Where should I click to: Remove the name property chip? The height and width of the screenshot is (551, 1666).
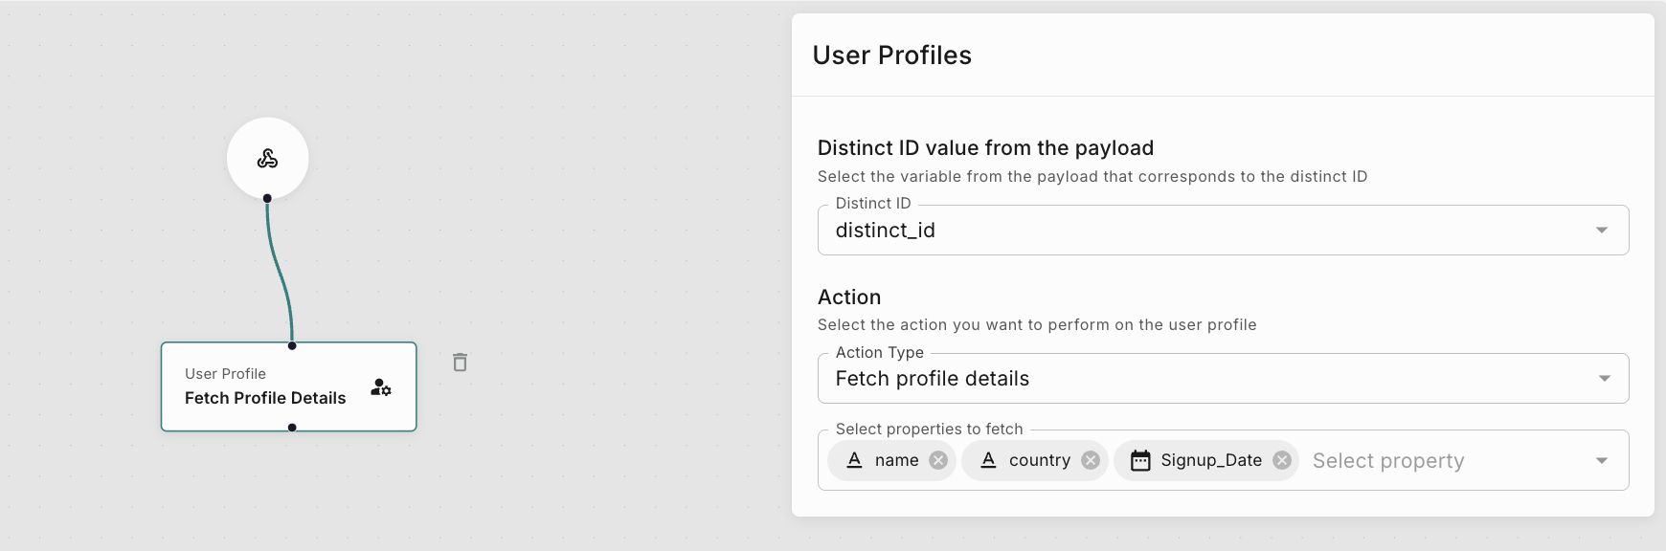tap(938, 460)
